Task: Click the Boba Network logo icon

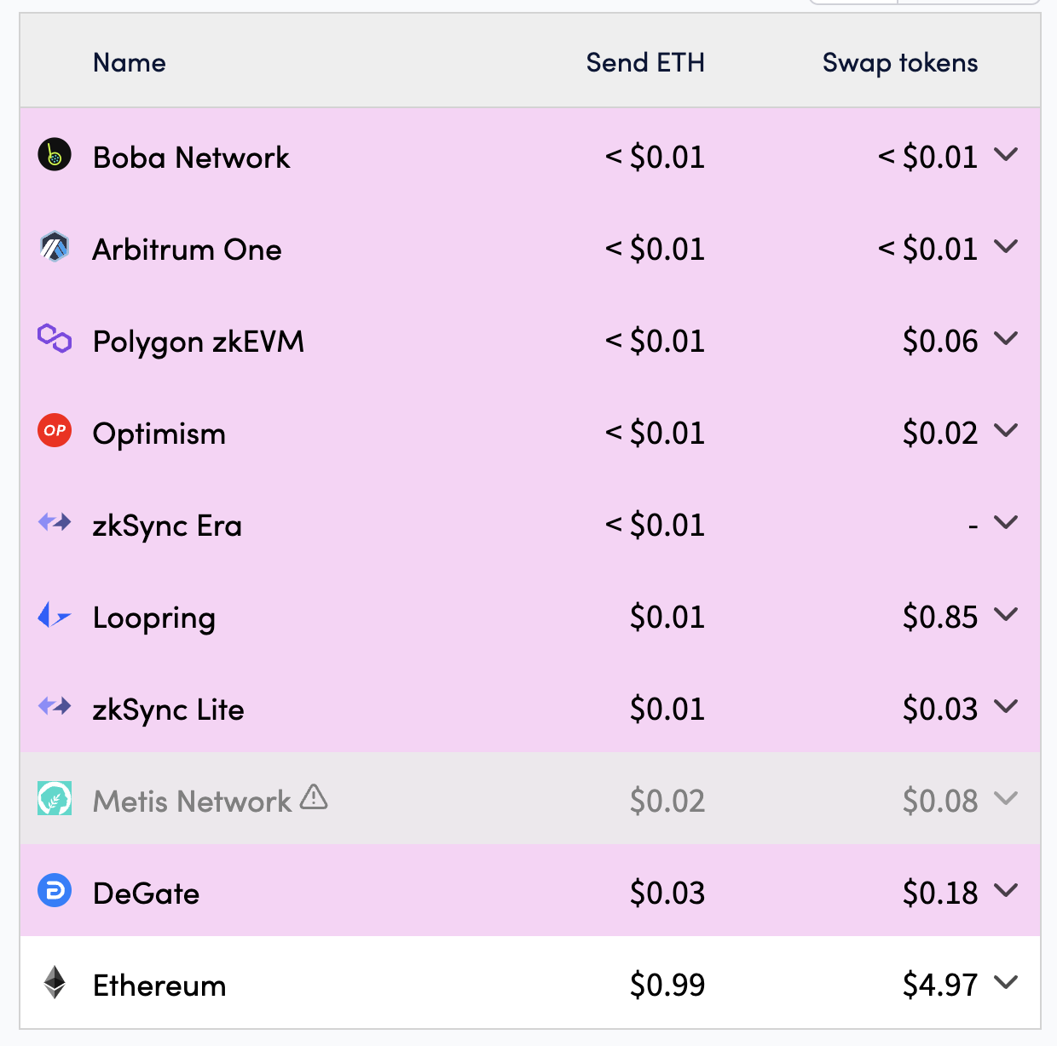Action: (x=55, y=155)
